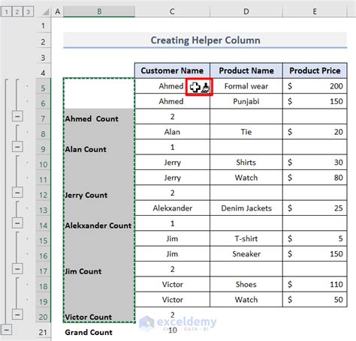
Task: Collapse the Jim Count group
Action: (17, 269)
